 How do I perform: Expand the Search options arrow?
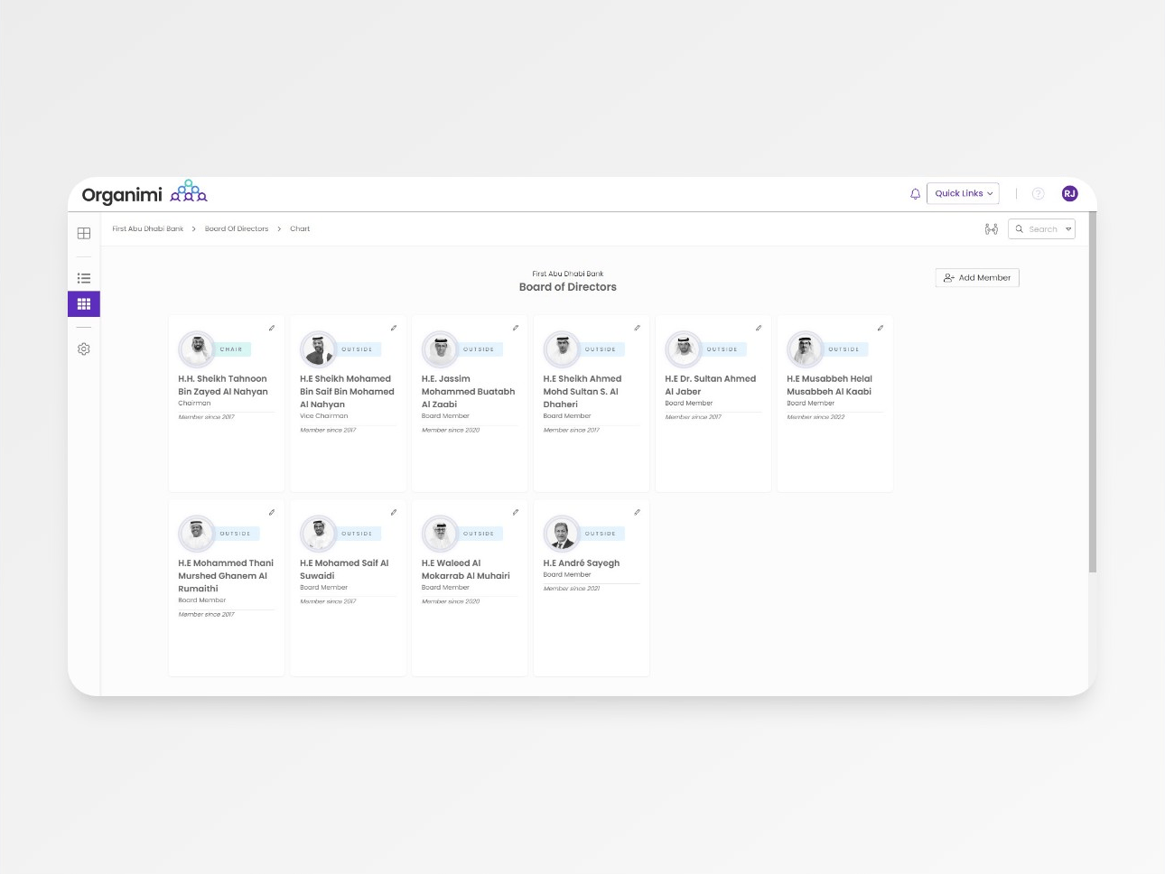pyautogui.click(x=1068, y=229)
